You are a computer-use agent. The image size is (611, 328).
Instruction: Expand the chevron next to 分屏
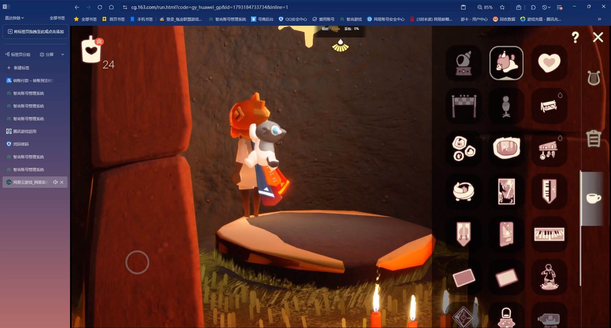(x=63, y=54)
